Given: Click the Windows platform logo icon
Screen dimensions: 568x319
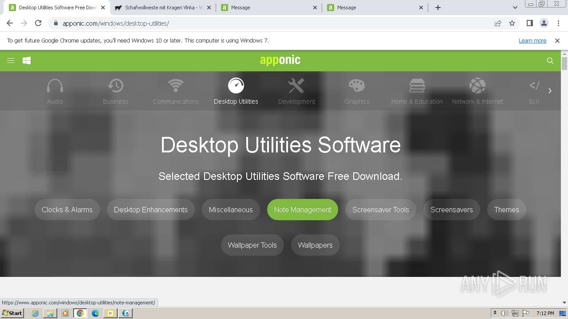Looking at the screenshot, I should (27, 61).
